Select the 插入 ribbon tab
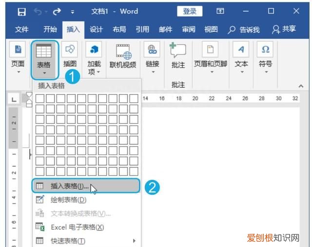This screenshot has height=247, width=312. tap(73, 30)
